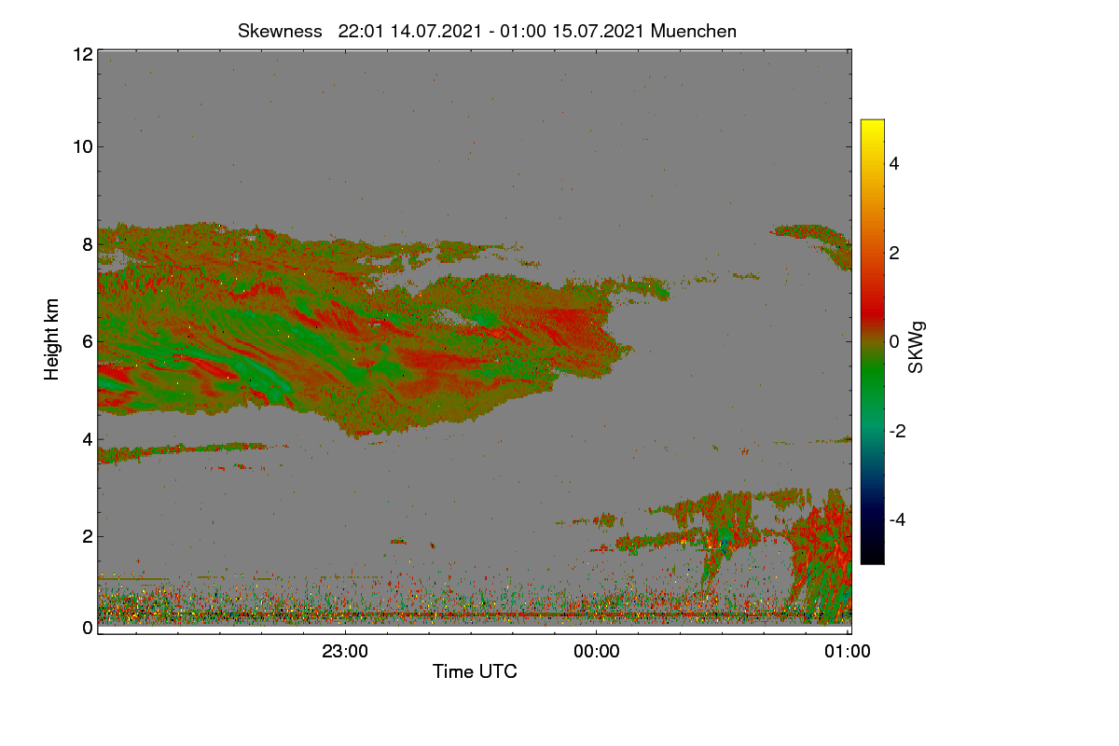Click the 00:00 time axis label
The height and width of the screenshot is (746, 1119).
[597, 652]
